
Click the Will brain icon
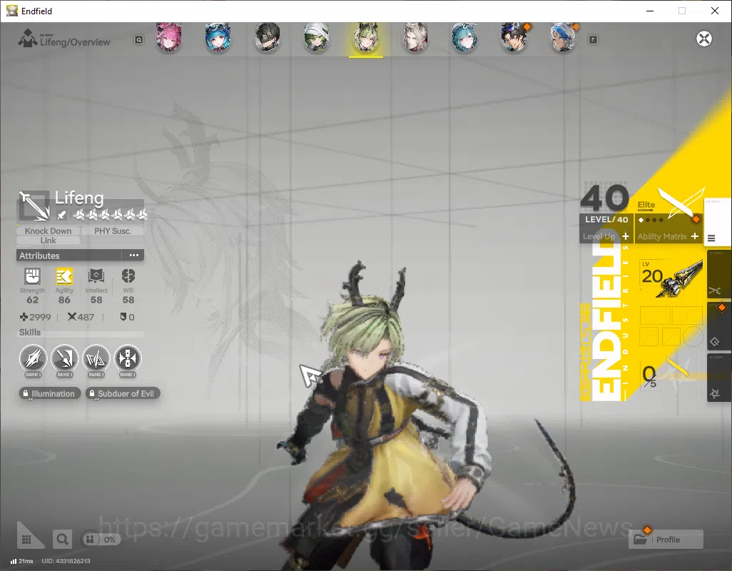click(128, 276)
